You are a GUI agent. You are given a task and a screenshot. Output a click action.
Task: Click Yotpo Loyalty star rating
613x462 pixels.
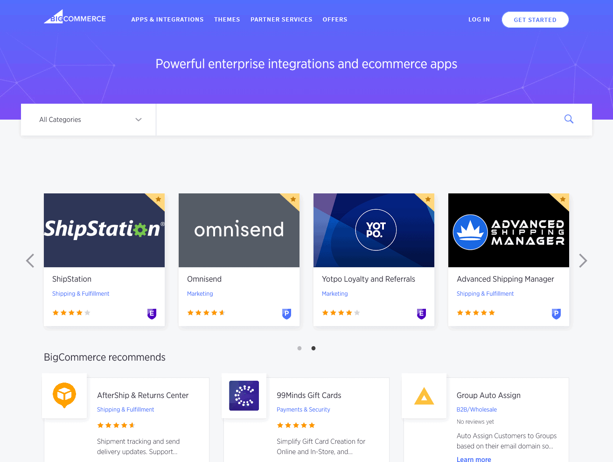[341, 313]
